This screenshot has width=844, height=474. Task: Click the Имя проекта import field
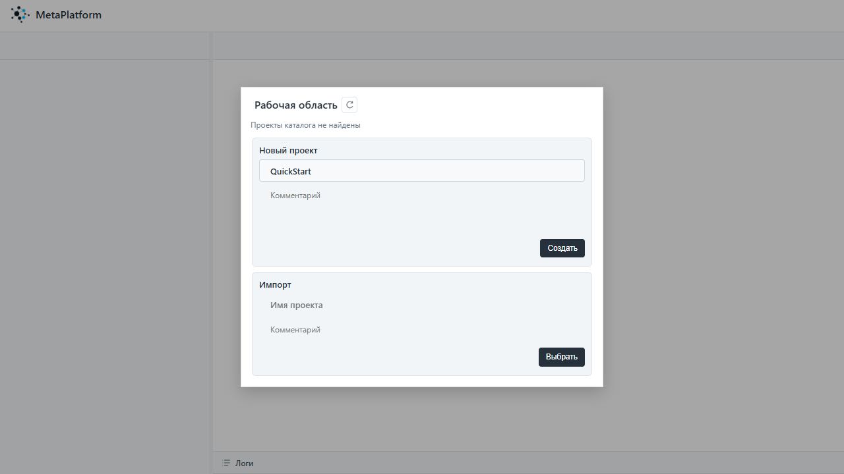point(422,305)
